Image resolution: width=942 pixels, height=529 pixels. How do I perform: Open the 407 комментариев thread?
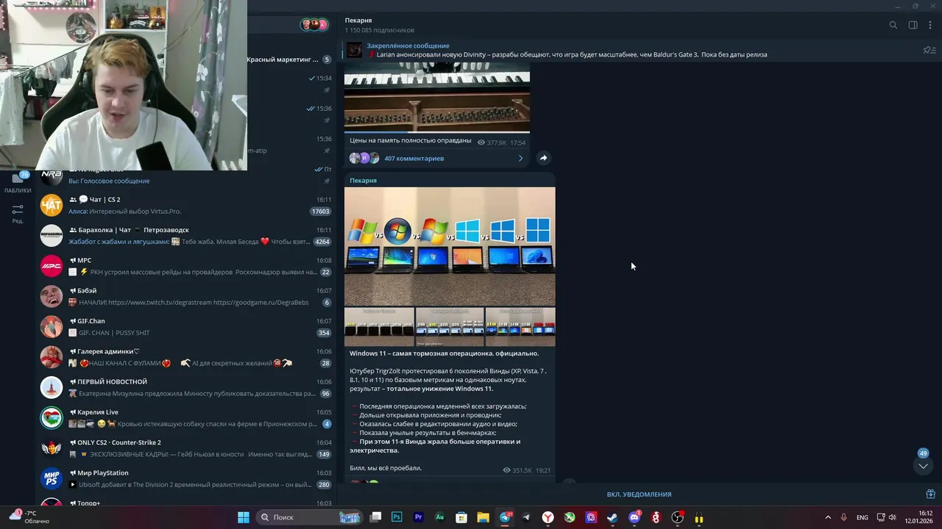414,158
